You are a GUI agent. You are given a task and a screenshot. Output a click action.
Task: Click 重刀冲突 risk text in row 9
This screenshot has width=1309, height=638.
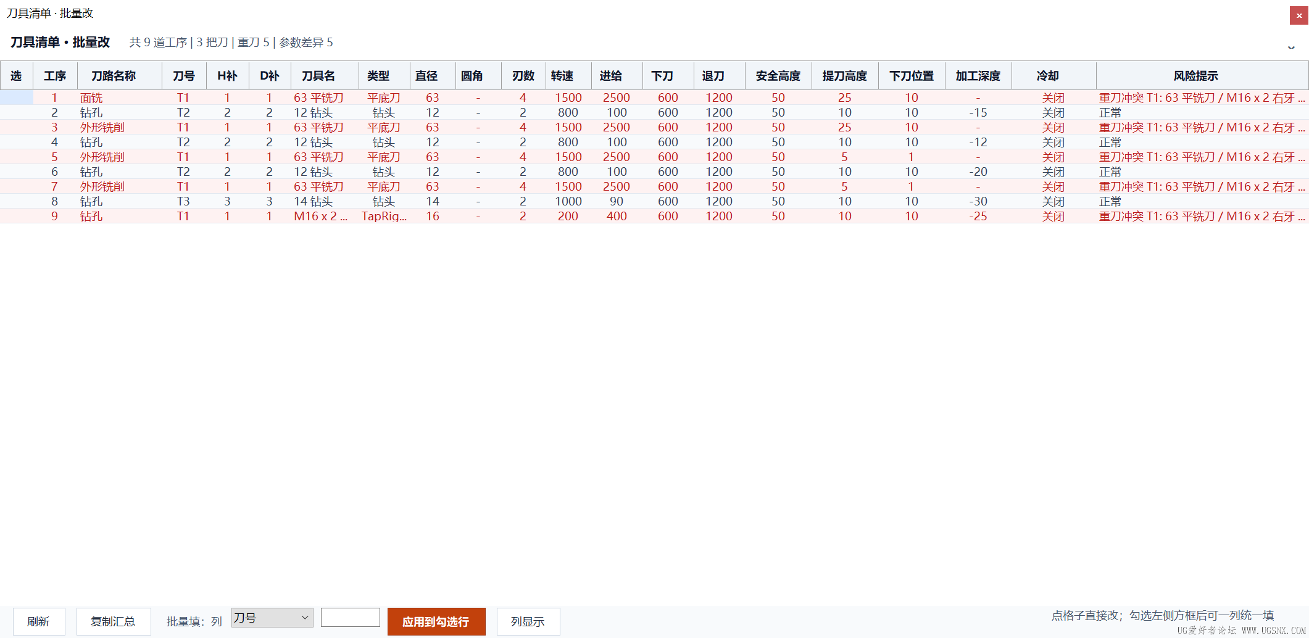pos(1202,216)
